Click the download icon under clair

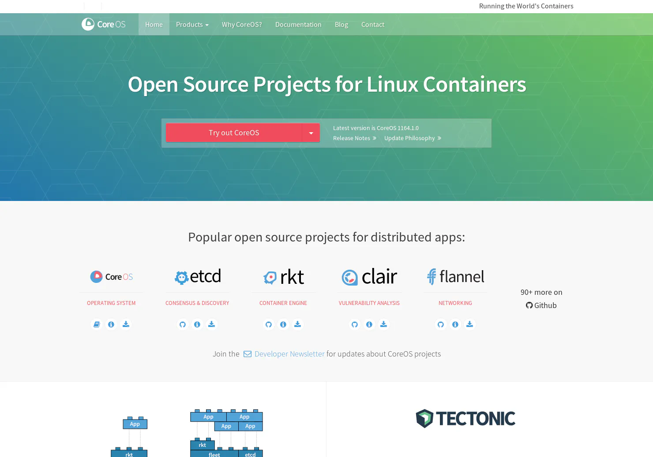click(384, 324)
